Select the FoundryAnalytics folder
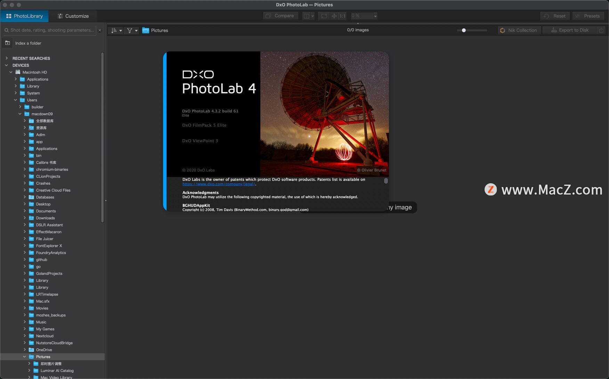The width and height of the screenshot is (609, 379). point(51,253)
